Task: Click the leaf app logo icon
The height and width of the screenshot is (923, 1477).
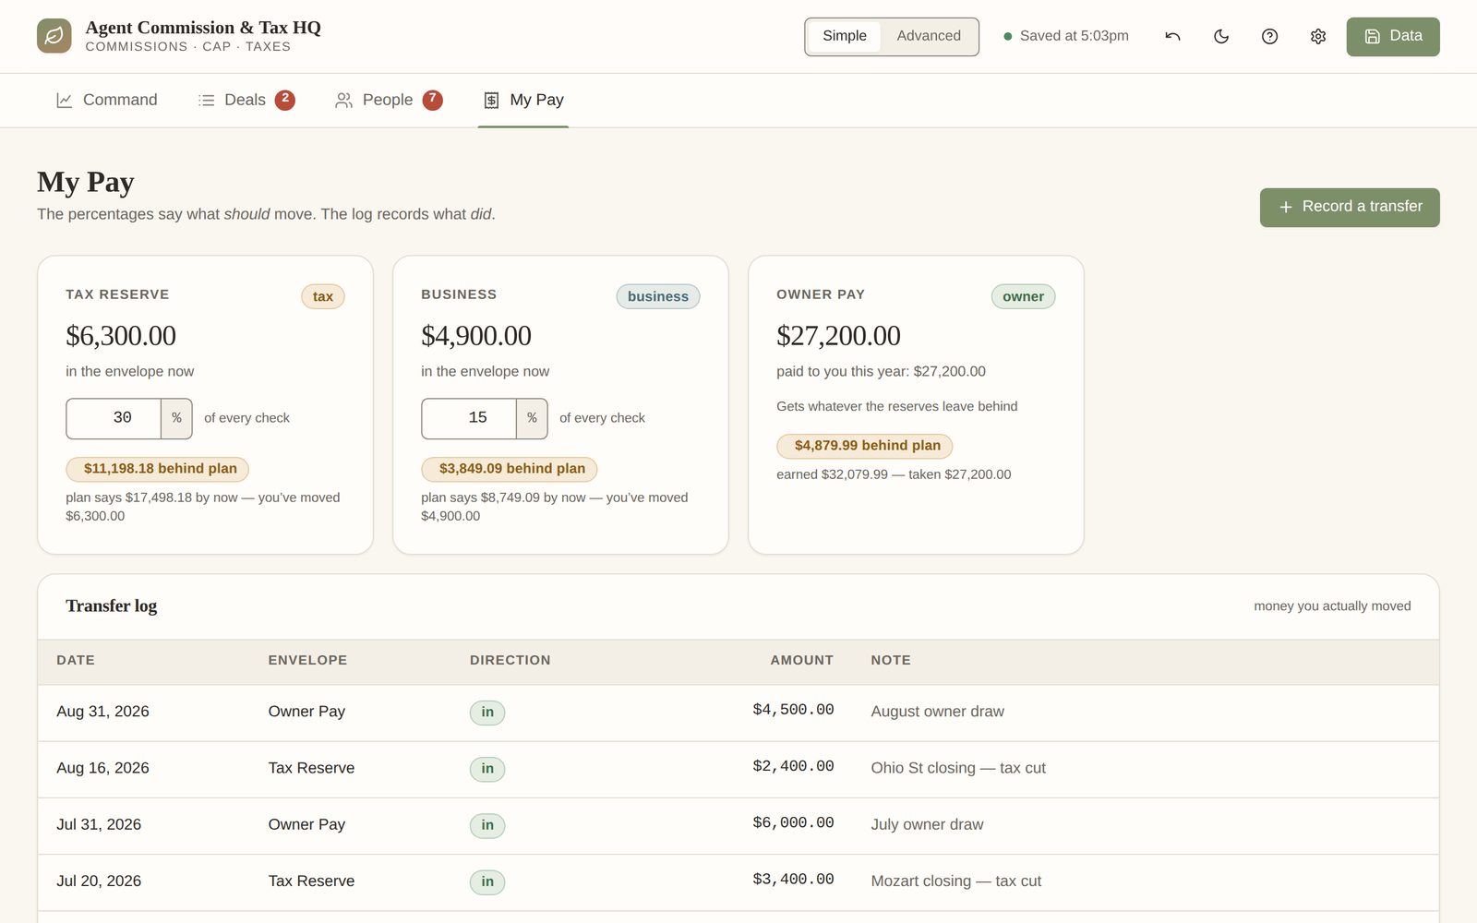Action: pyautogui.click(x=54, y=36)
